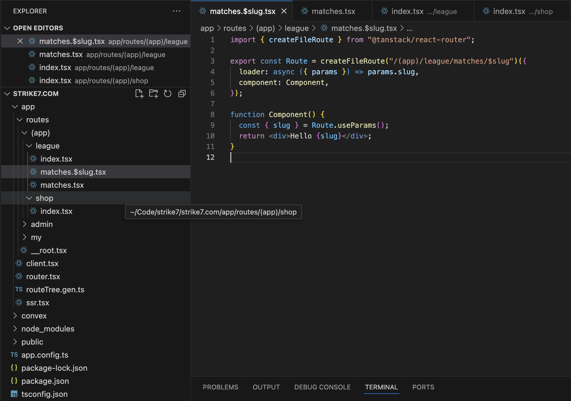Open index.tsx under shop folder
571x401 pixels.
point(96,211)
